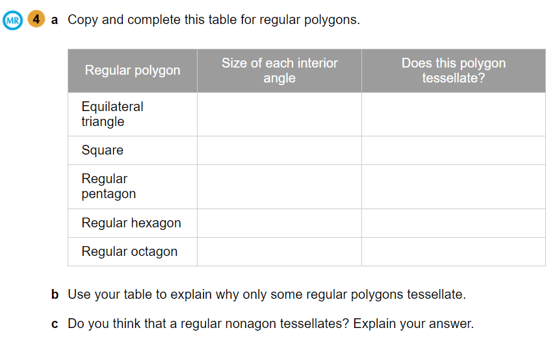Click the tessellate answer cell for Square

coord(453,150)
